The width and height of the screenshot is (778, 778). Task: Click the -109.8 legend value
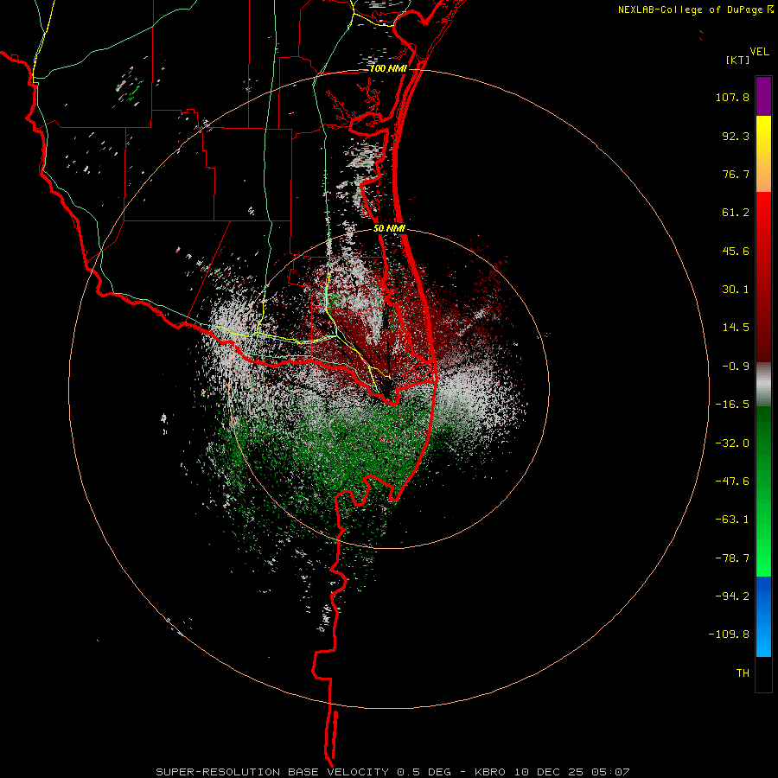(x=729, y=635)
